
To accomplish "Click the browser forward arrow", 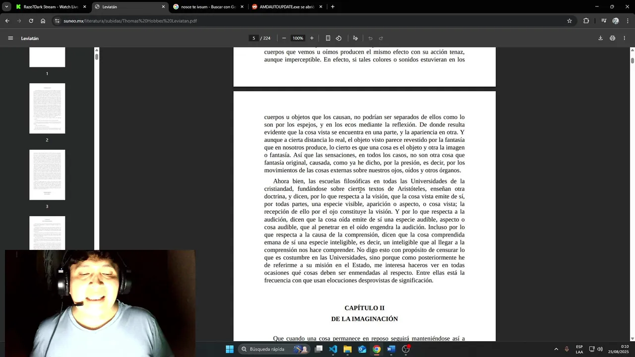I will [19, 21].
